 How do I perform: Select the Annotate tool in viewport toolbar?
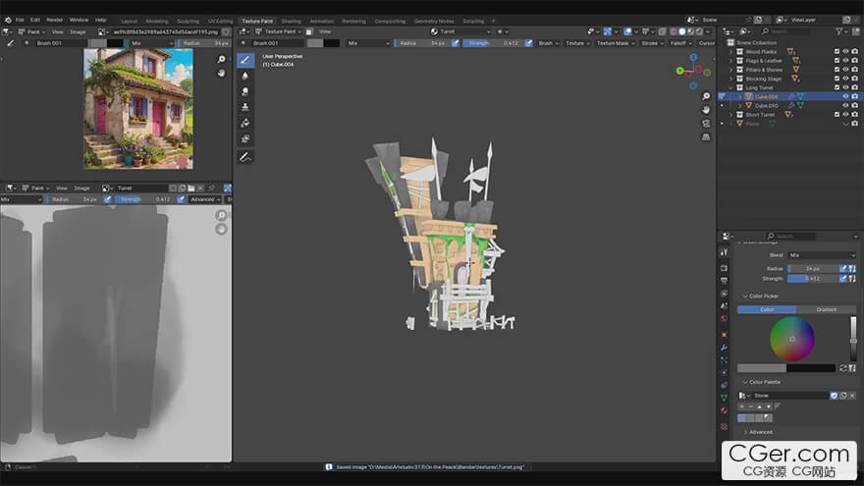(x=245, y=156)
